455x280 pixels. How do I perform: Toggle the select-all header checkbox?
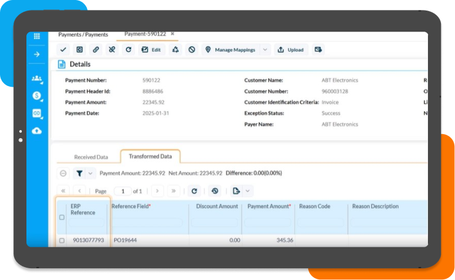pyautogui.click(x=62, y=217)
